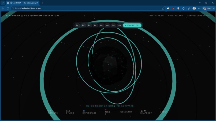Activate the reactor core sphere
This screenshot has height=121, width=216.
pos(108,66)
